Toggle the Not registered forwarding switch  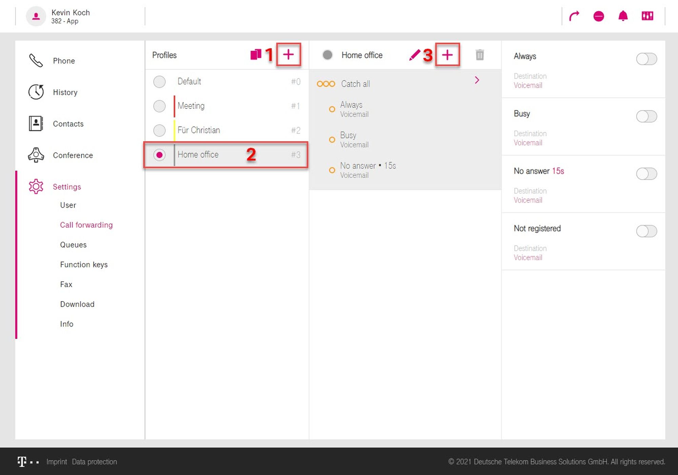click(646, 231)
